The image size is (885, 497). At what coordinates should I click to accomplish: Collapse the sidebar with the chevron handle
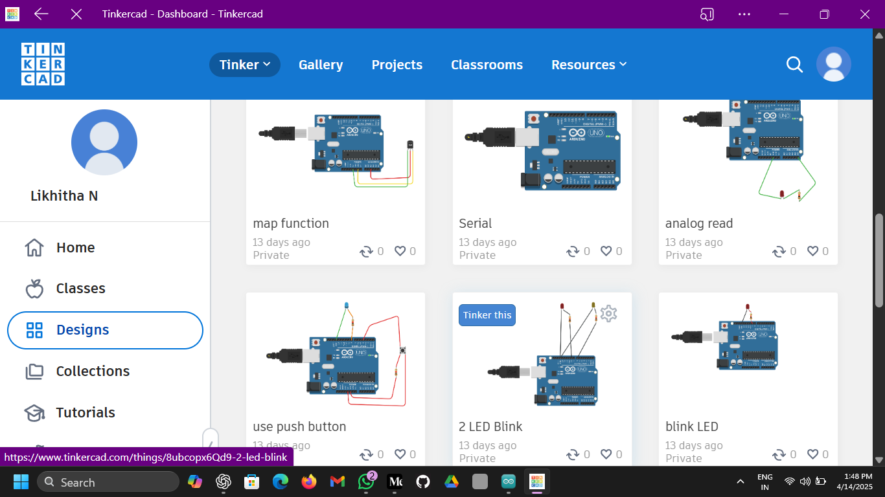coord(210,443)
